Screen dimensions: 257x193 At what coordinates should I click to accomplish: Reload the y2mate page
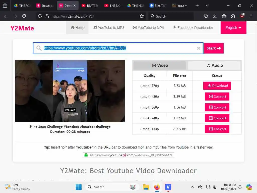click(24, 16)
